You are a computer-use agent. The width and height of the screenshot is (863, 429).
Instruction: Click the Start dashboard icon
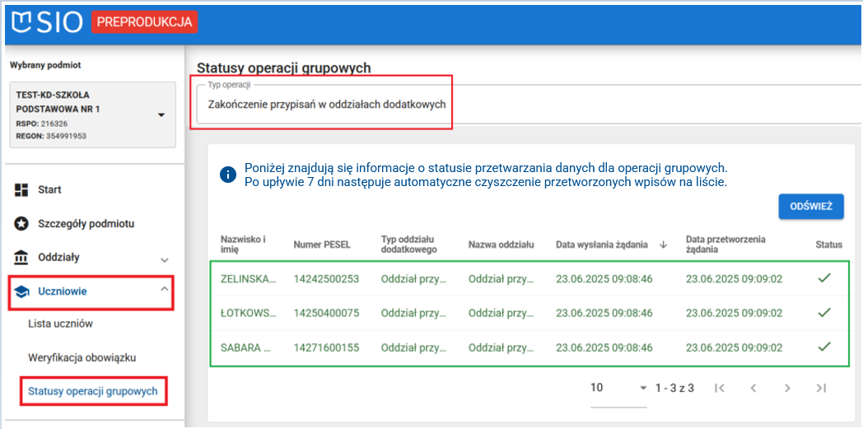22,190
